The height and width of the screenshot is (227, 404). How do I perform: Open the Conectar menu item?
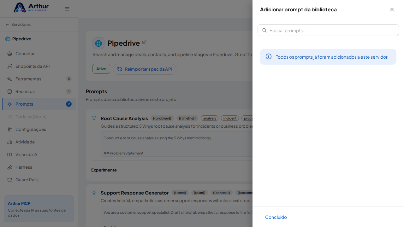pos(39,54)
